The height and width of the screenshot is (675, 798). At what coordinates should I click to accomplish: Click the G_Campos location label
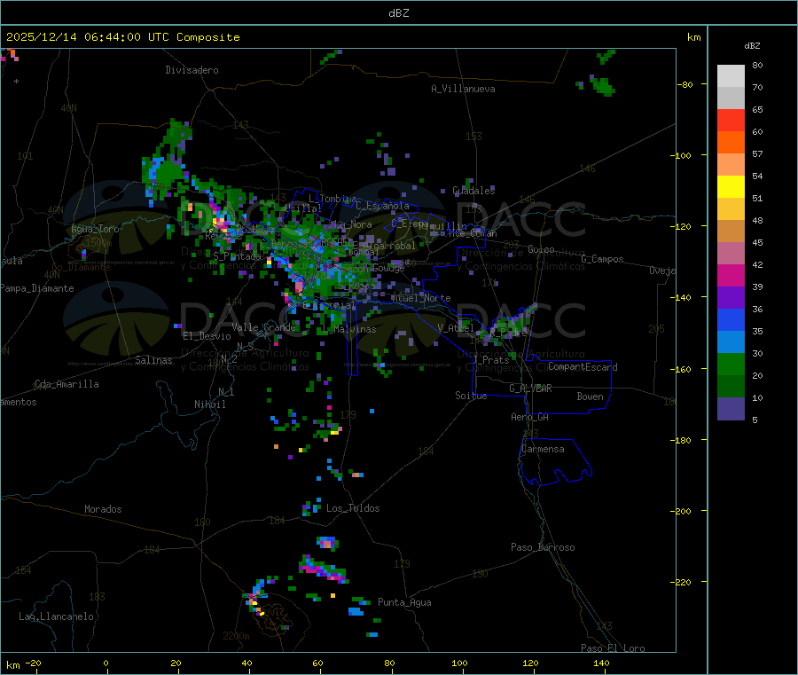tap(602, 259)
